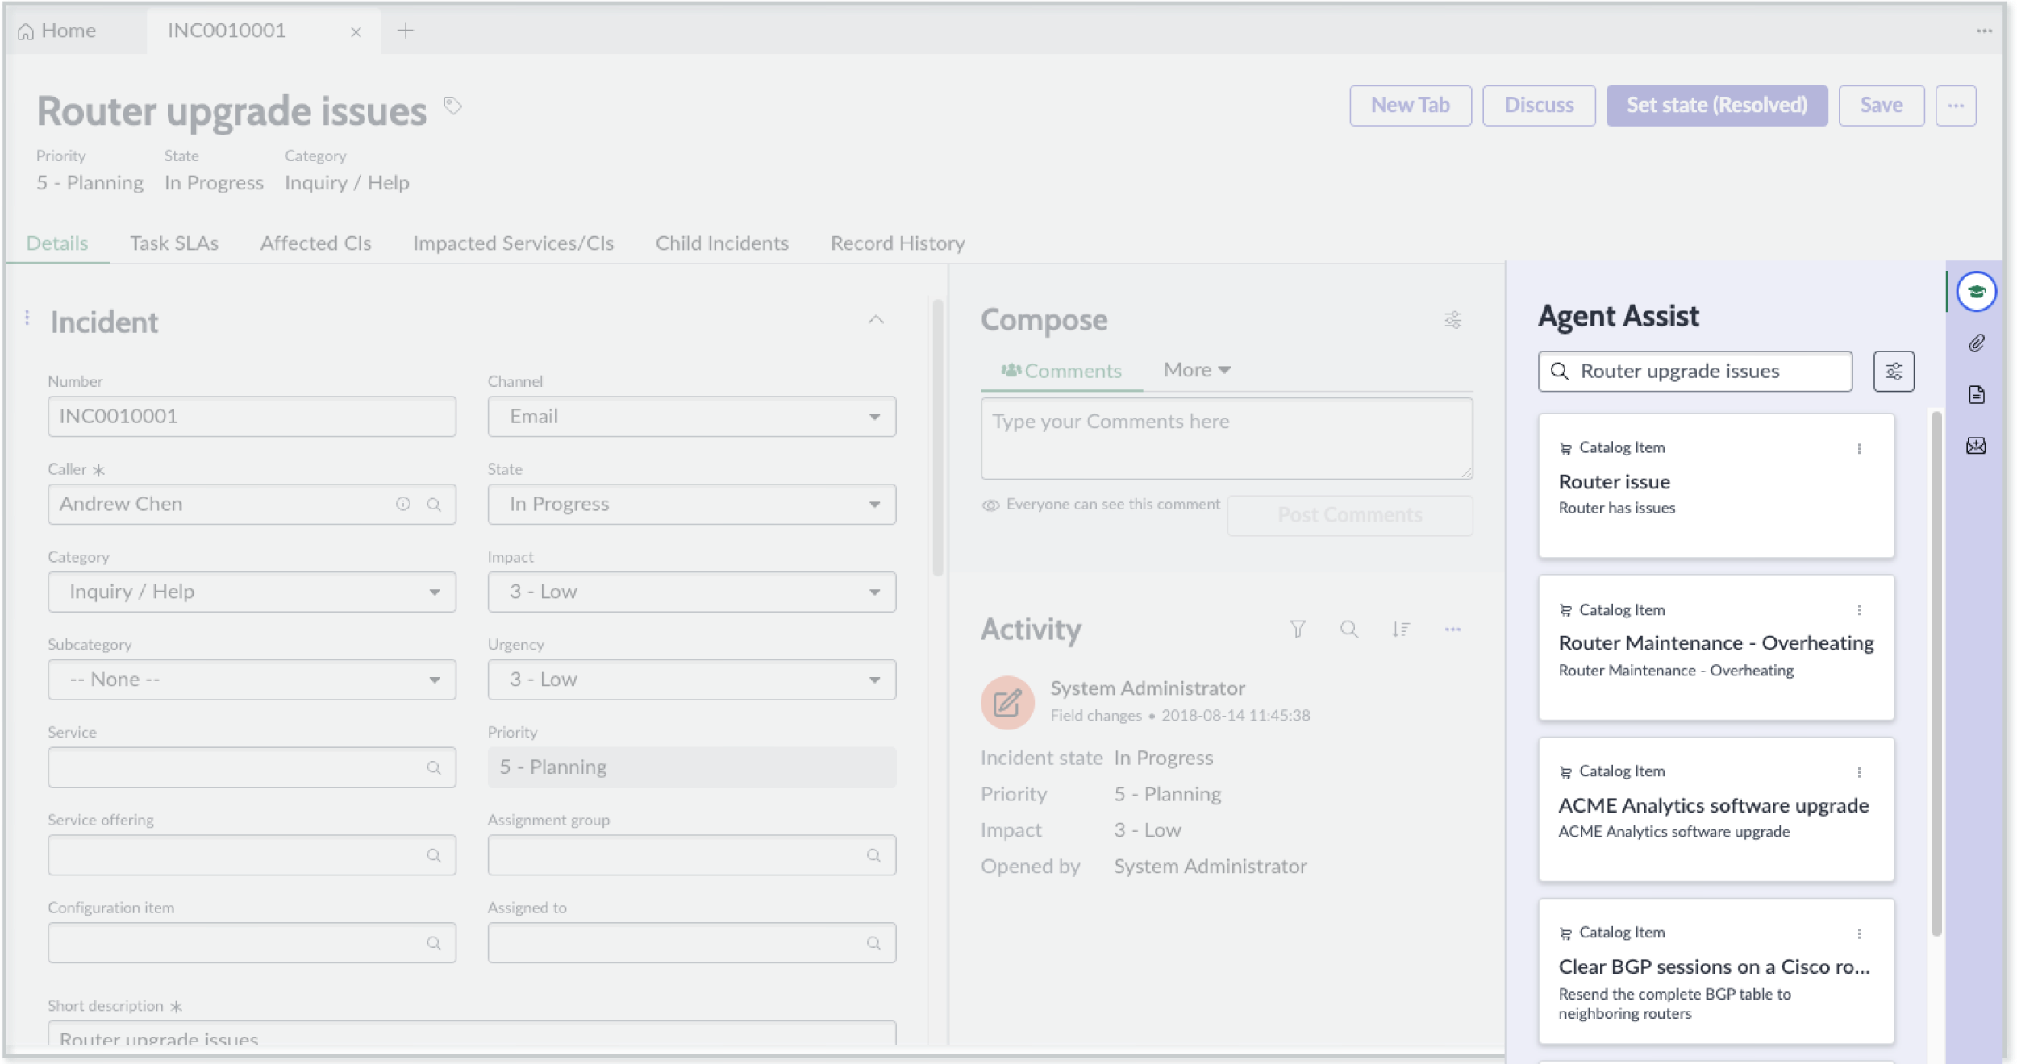Open the Agent Assist panel via graduation cap icon
2017x1064 pixels.
click(x=1976, y=291)
